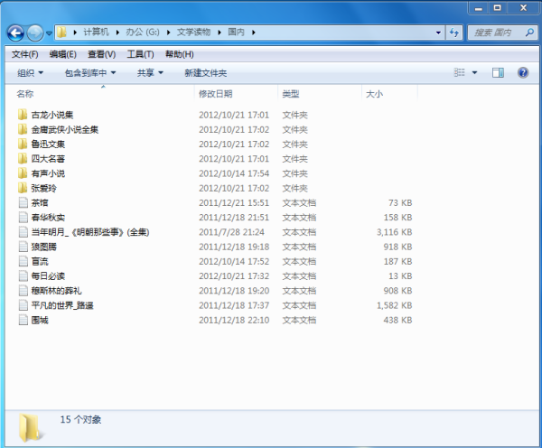Expand arrow after 文学读物 breadcrumb
Screen dimensions: 542x448
[x=220, y=33]
